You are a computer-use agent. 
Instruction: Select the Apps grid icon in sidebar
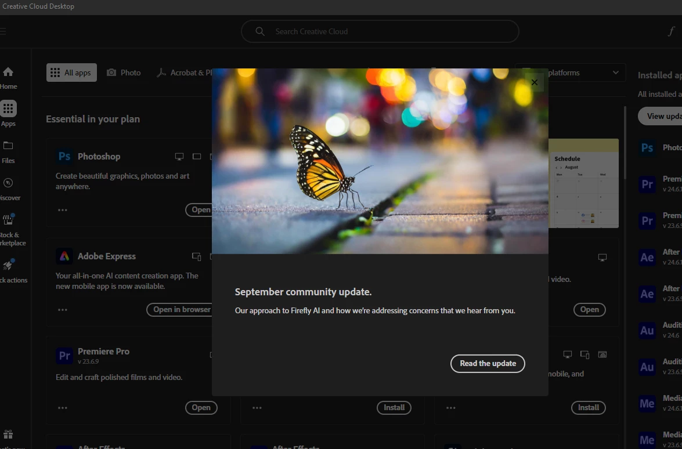tap(8, 108)
